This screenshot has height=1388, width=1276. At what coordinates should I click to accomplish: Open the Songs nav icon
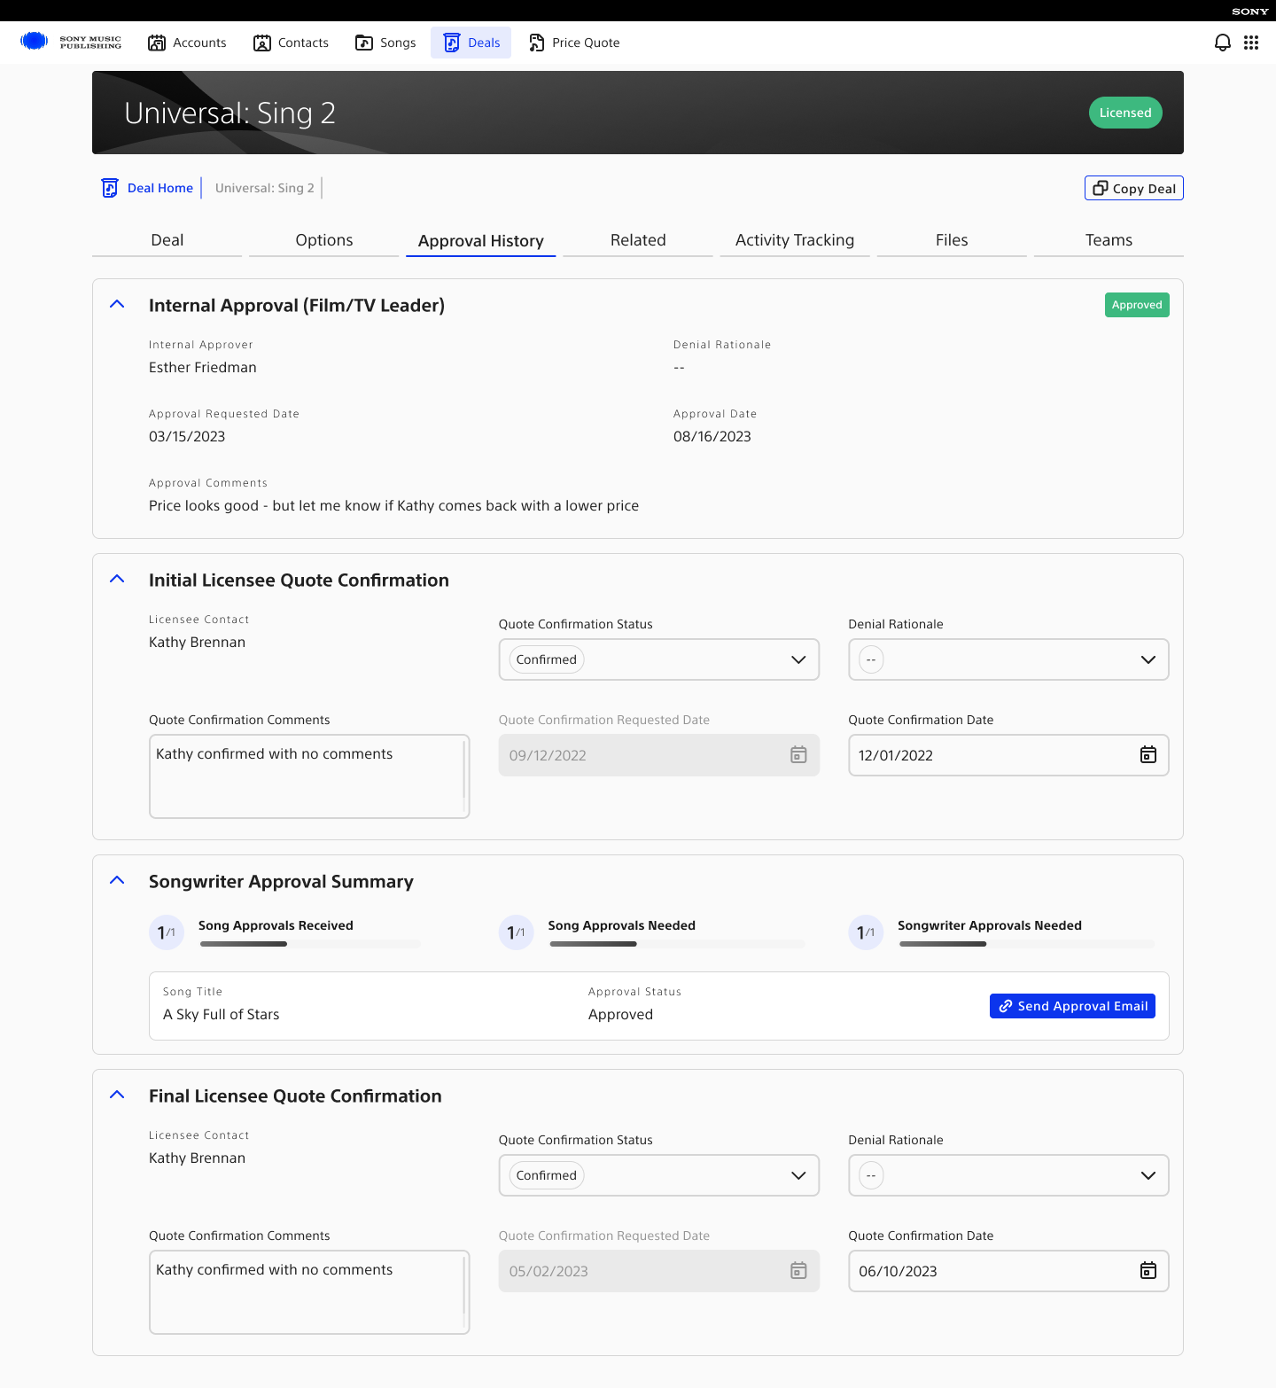pos(364,43)
